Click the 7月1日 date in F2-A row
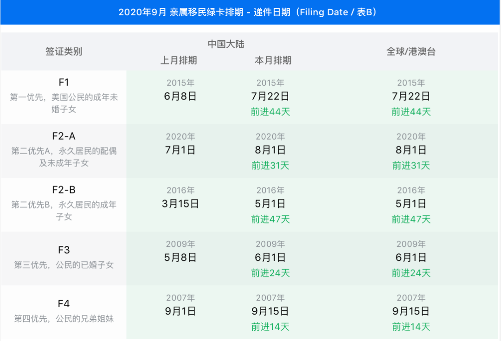The image size is (501, 341). (x=180, y=150)
